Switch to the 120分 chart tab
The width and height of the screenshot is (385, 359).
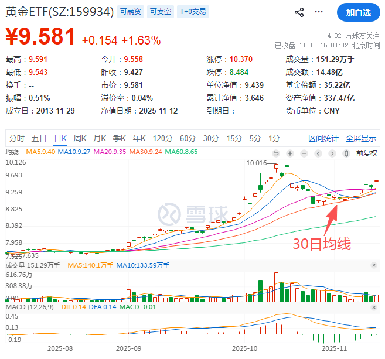163,138
